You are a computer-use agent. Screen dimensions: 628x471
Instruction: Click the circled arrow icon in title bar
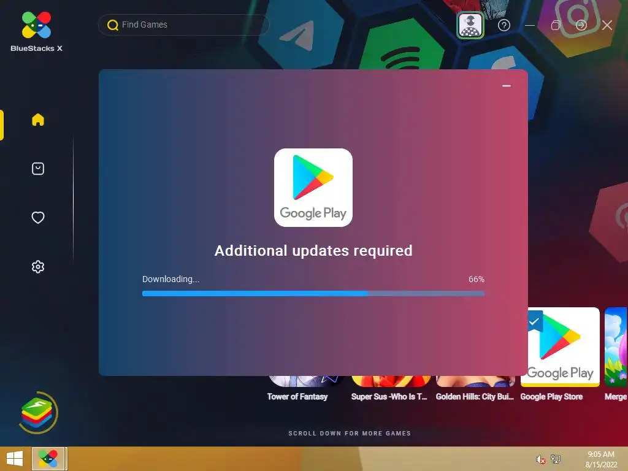[x=581, y=26]
